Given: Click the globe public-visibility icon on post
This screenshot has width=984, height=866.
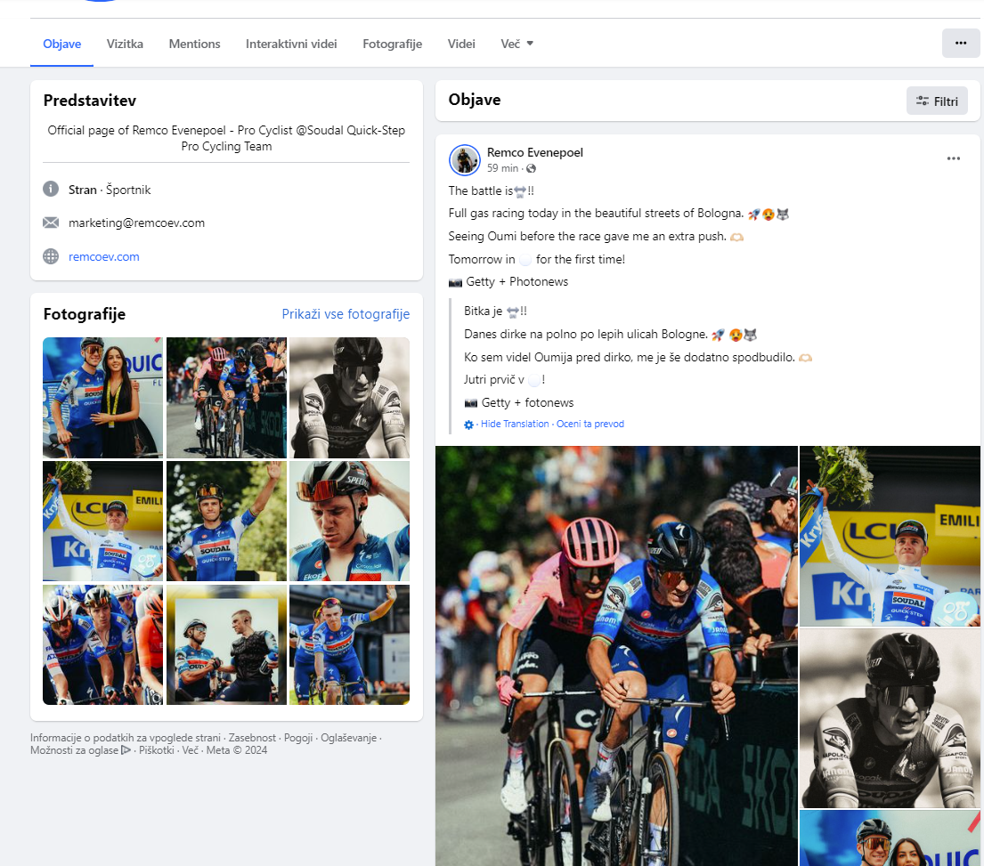Looking at the screenshot, I should 532,168.
